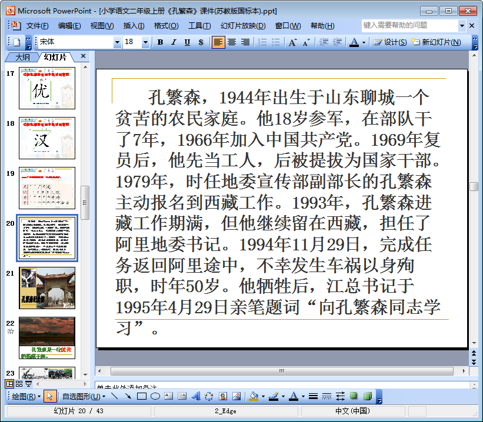
Task: Toggle underline formatting
Action: [187, 42]
